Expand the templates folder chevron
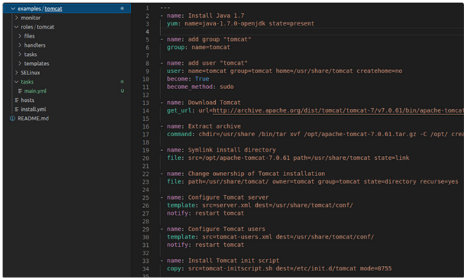 pyautogui.click(x=20, y=64)
